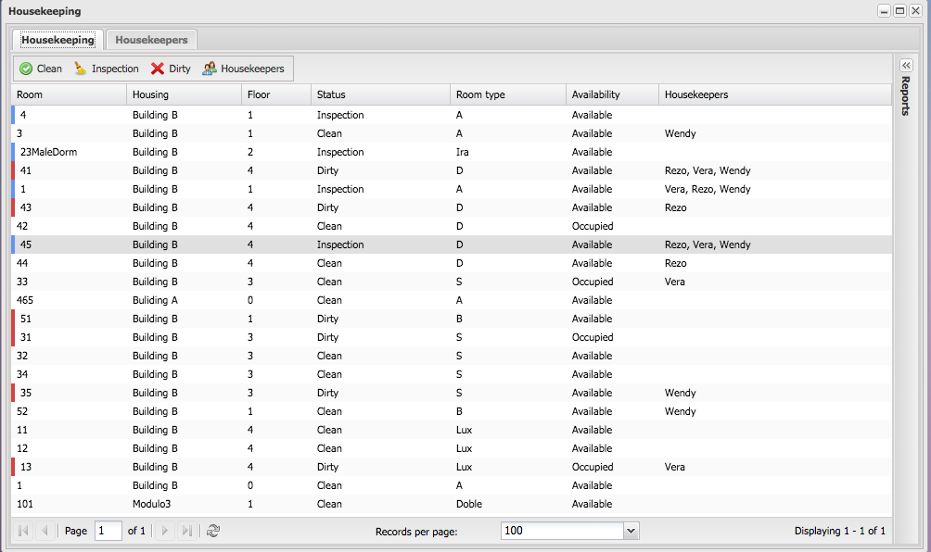Sort by Room column header
This screenshot has height=552, width=931.
(x=69, y=94)
